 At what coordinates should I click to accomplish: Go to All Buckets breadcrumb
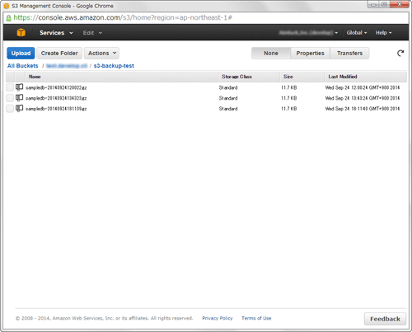22,66
